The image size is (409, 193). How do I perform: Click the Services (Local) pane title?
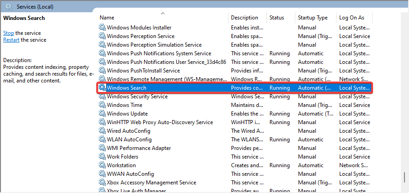coord(35,7)
